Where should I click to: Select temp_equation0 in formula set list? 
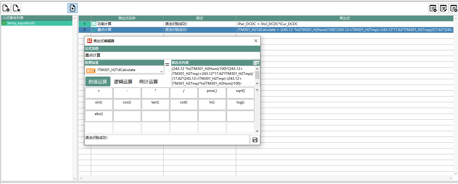pyautogui.click(x=21, y=23)
